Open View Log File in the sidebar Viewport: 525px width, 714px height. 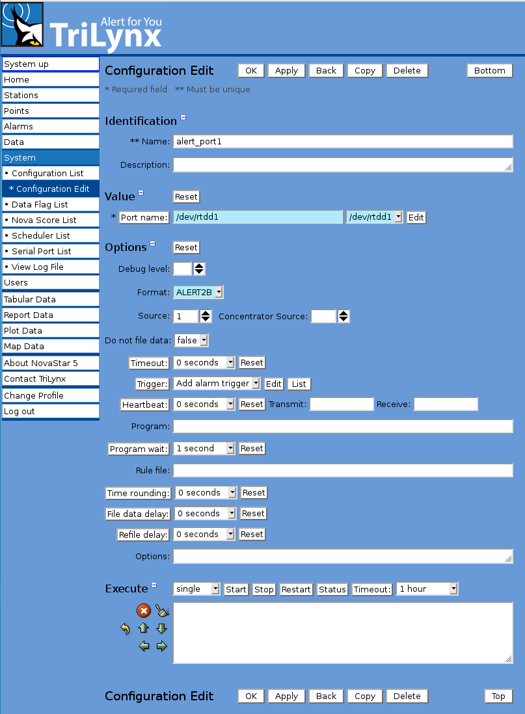tap(51, 267)
